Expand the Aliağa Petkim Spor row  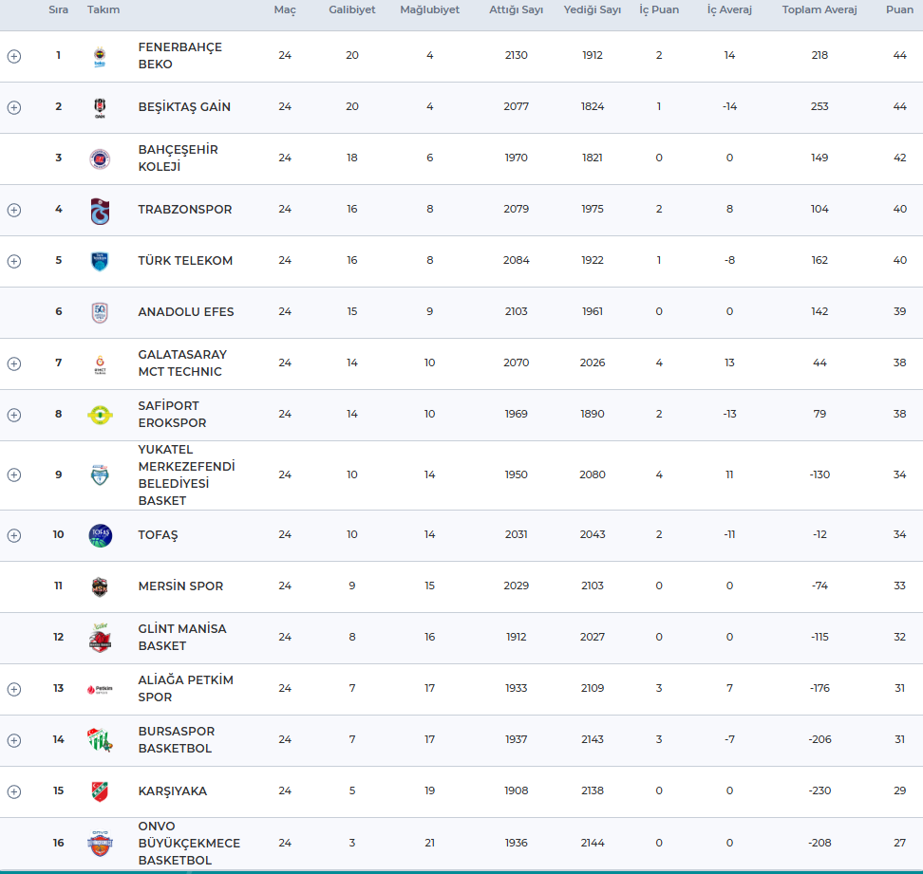tap(13, 689)
